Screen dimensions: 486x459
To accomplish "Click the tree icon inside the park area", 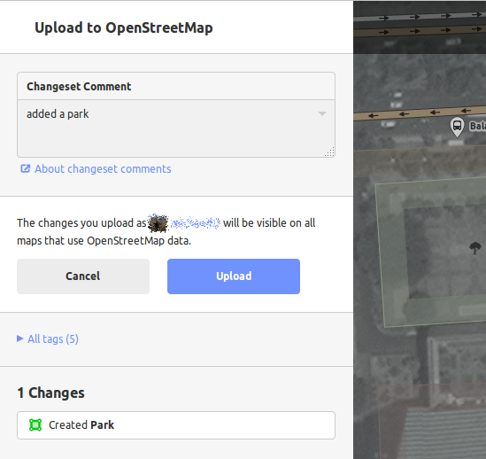I will pos(474,248).
